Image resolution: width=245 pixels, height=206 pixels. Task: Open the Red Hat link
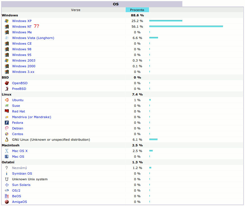tap(19, 111)
